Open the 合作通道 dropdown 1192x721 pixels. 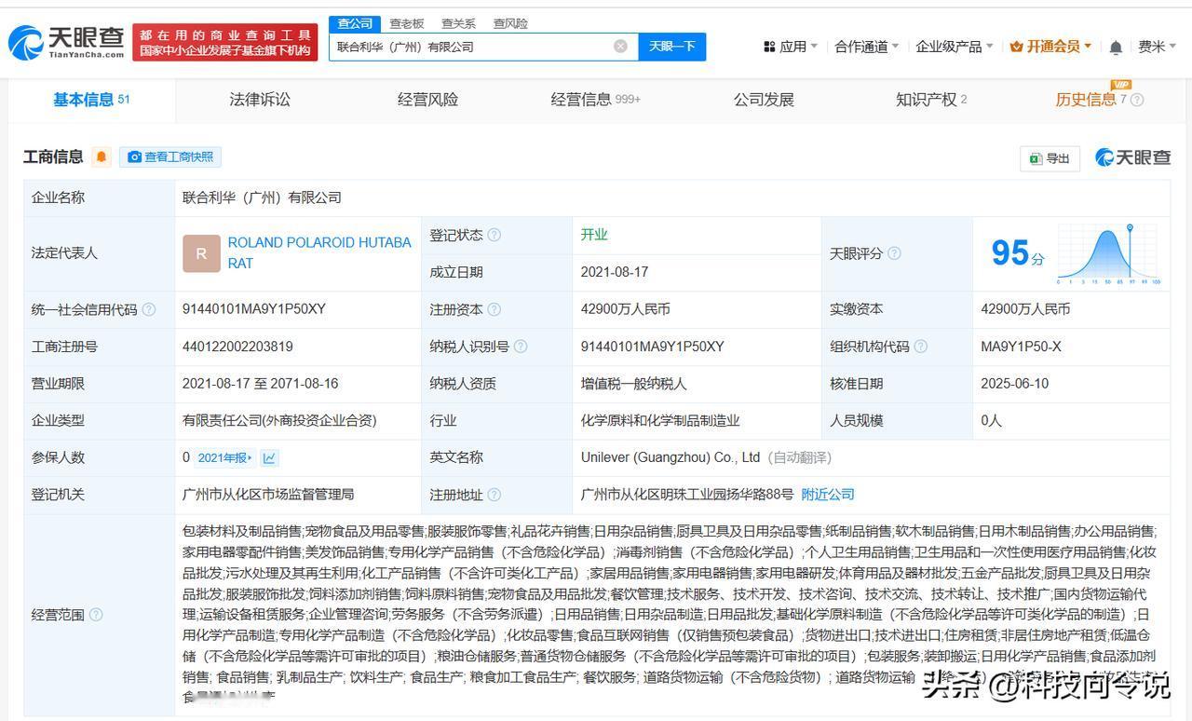coord(867,47)
